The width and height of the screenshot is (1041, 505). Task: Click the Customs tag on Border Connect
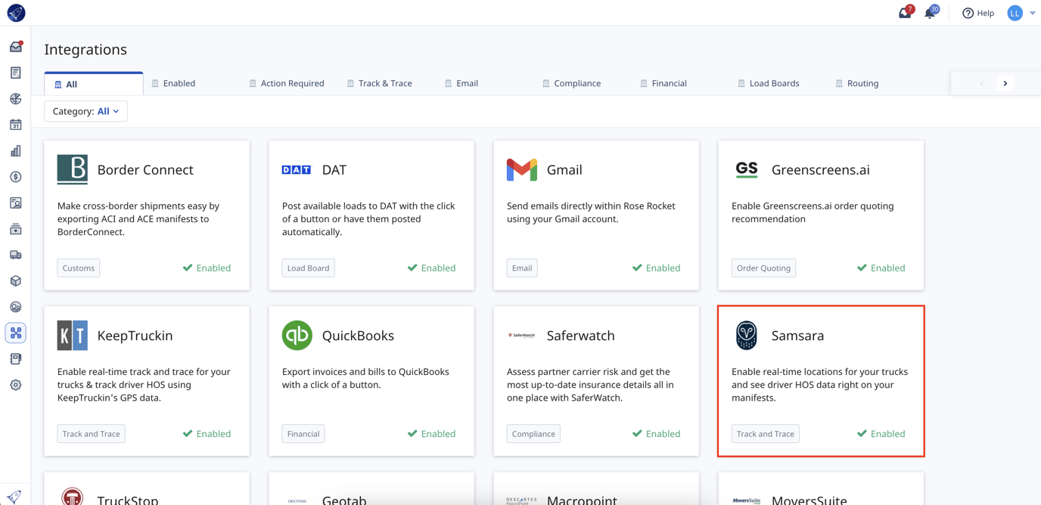coord(79,268)
